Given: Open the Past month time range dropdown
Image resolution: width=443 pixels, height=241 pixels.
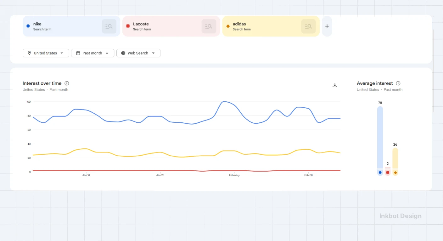Looking at the screenshot, I should tap(93, 53).
